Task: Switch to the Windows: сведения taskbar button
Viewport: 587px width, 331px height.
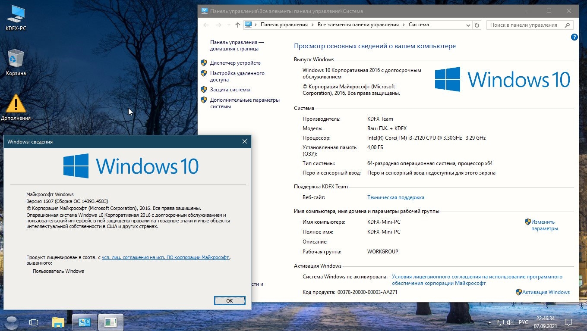Action: [111, 322]
